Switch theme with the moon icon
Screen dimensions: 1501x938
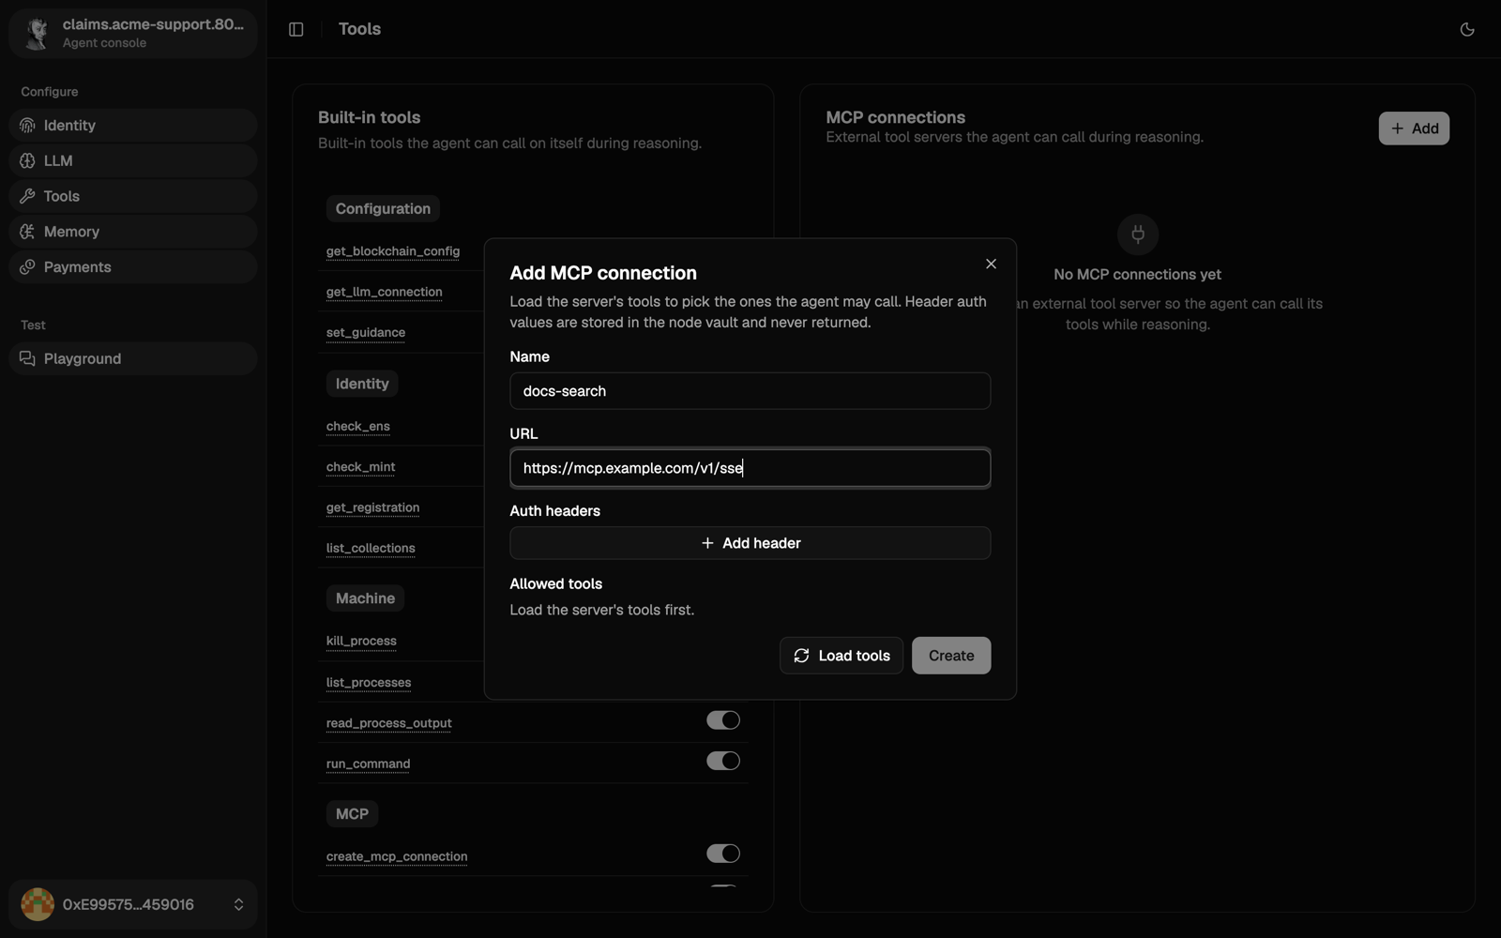(1467, 29)
